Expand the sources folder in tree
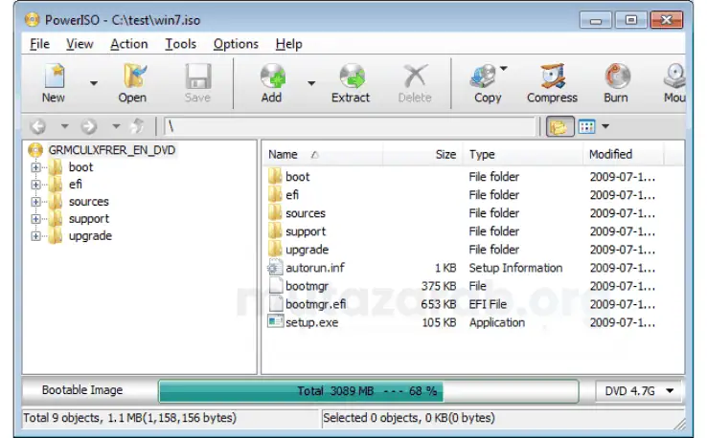Screen dimensions: 707x438 [35, 202]
